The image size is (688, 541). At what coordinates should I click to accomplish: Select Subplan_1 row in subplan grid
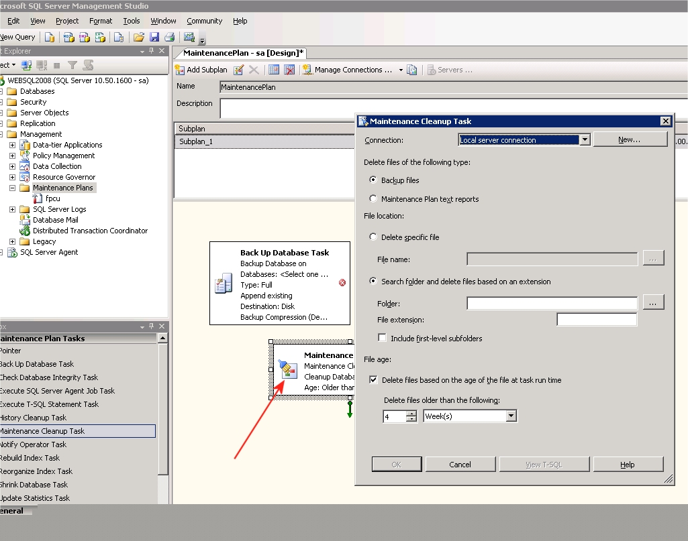tap(264, 141)
